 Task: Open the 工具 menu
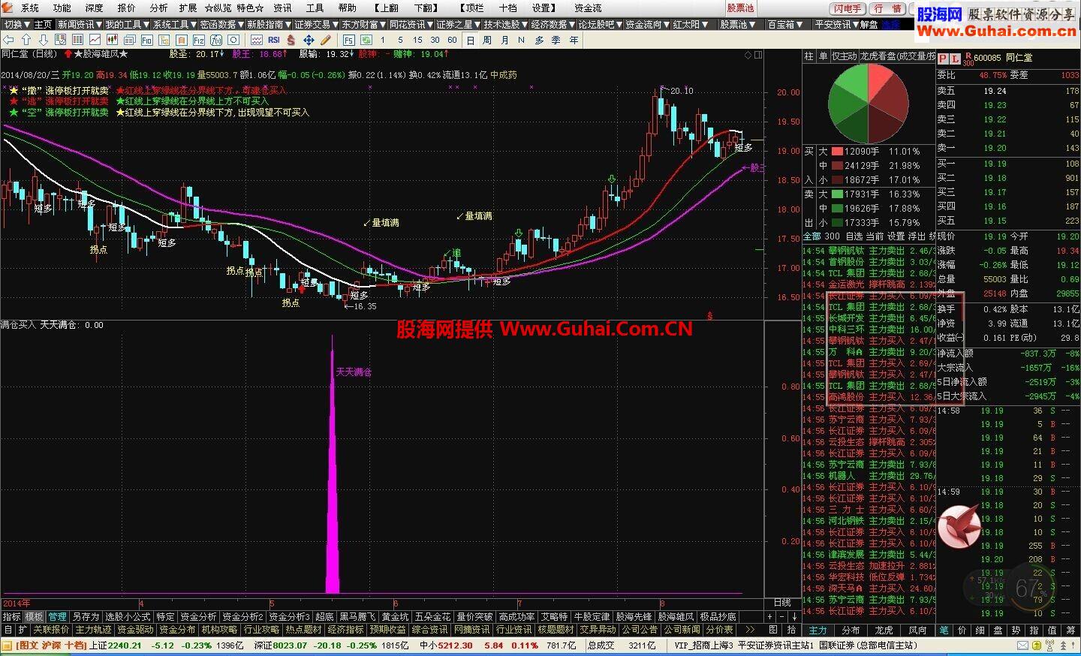coord(315,8)
